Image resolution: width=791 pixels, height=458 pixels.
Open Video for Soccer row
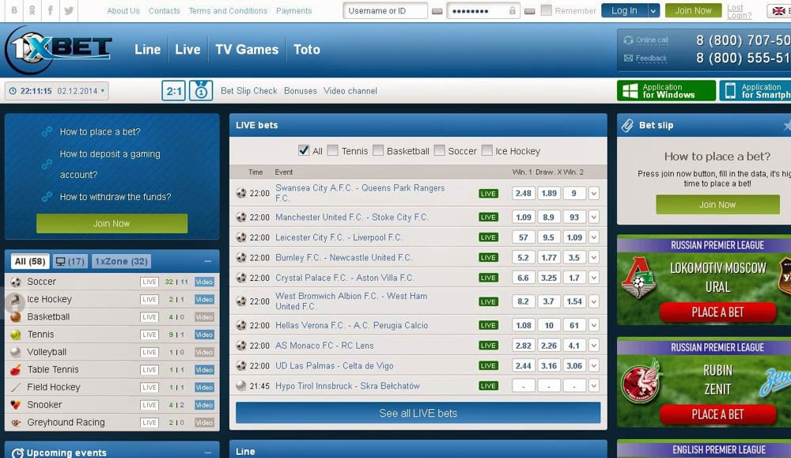point(204,282)
